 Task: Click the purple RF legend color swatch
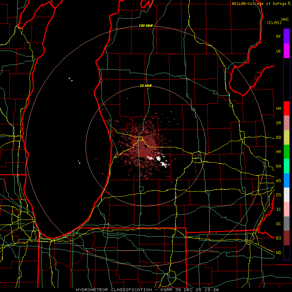(x=286, y=36)
